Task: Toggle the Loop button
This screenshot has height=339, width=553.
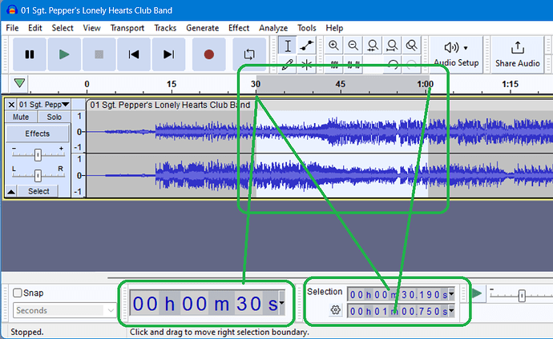Action: 249,54
